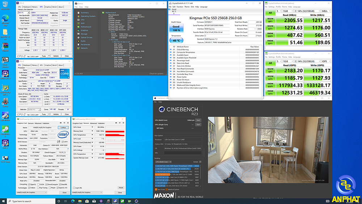Screen dimensions: 362x204
Task: Open Advanced tab in GPU-Z Graphics Card window
Action: (x=38, y=123)
